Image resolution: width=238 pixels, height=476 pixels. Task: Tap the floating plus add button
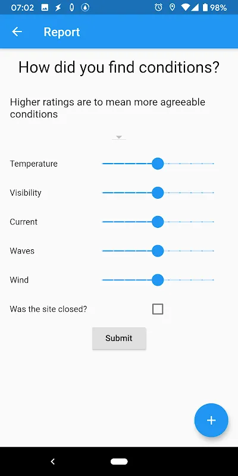(211, 420)
